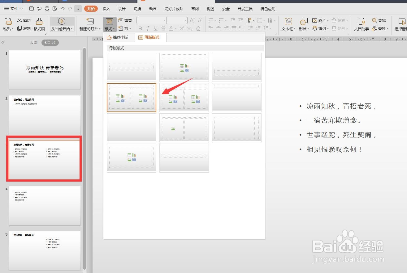Go to the 幻灯片放映 slideshow tab
407x273 pixels.
174,9
